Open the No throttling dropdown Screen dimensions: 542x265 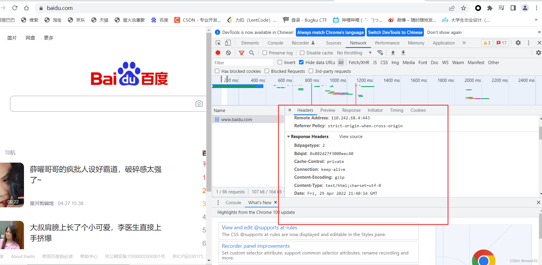tap(354, 53)
